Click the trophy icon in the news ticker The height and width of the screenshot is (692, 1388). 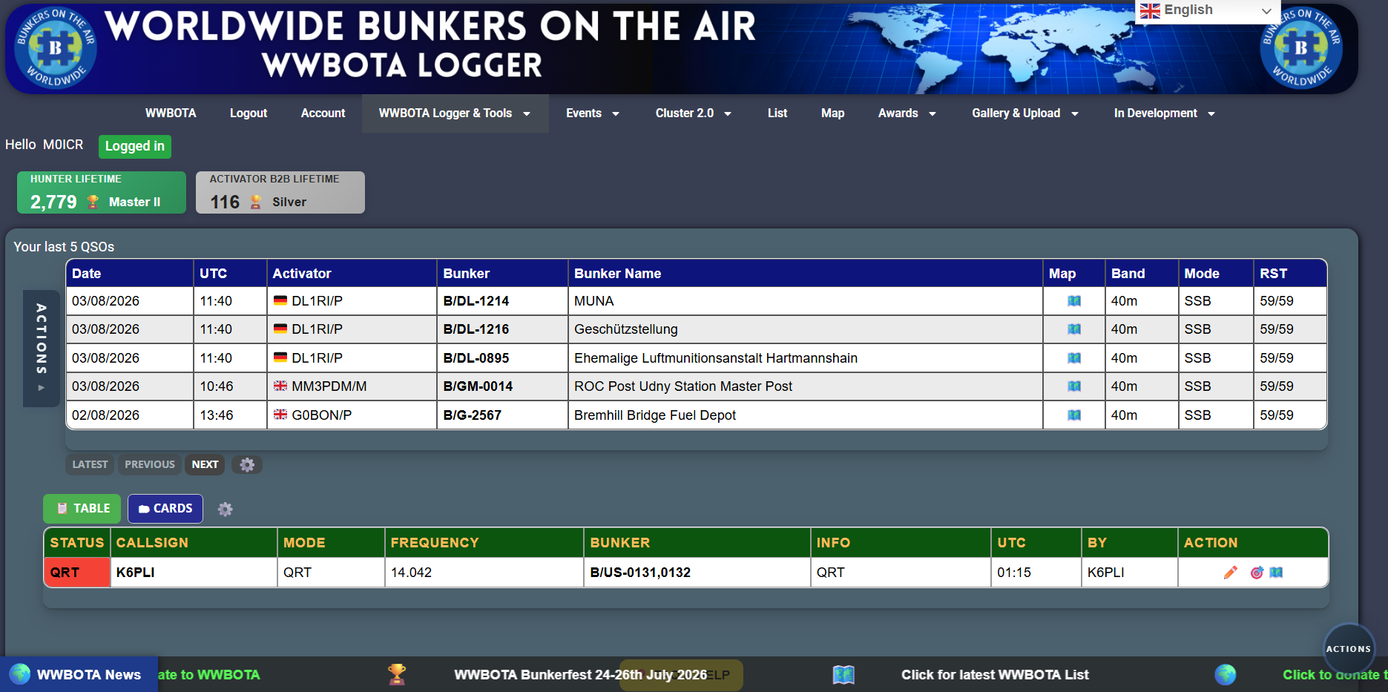397,674
